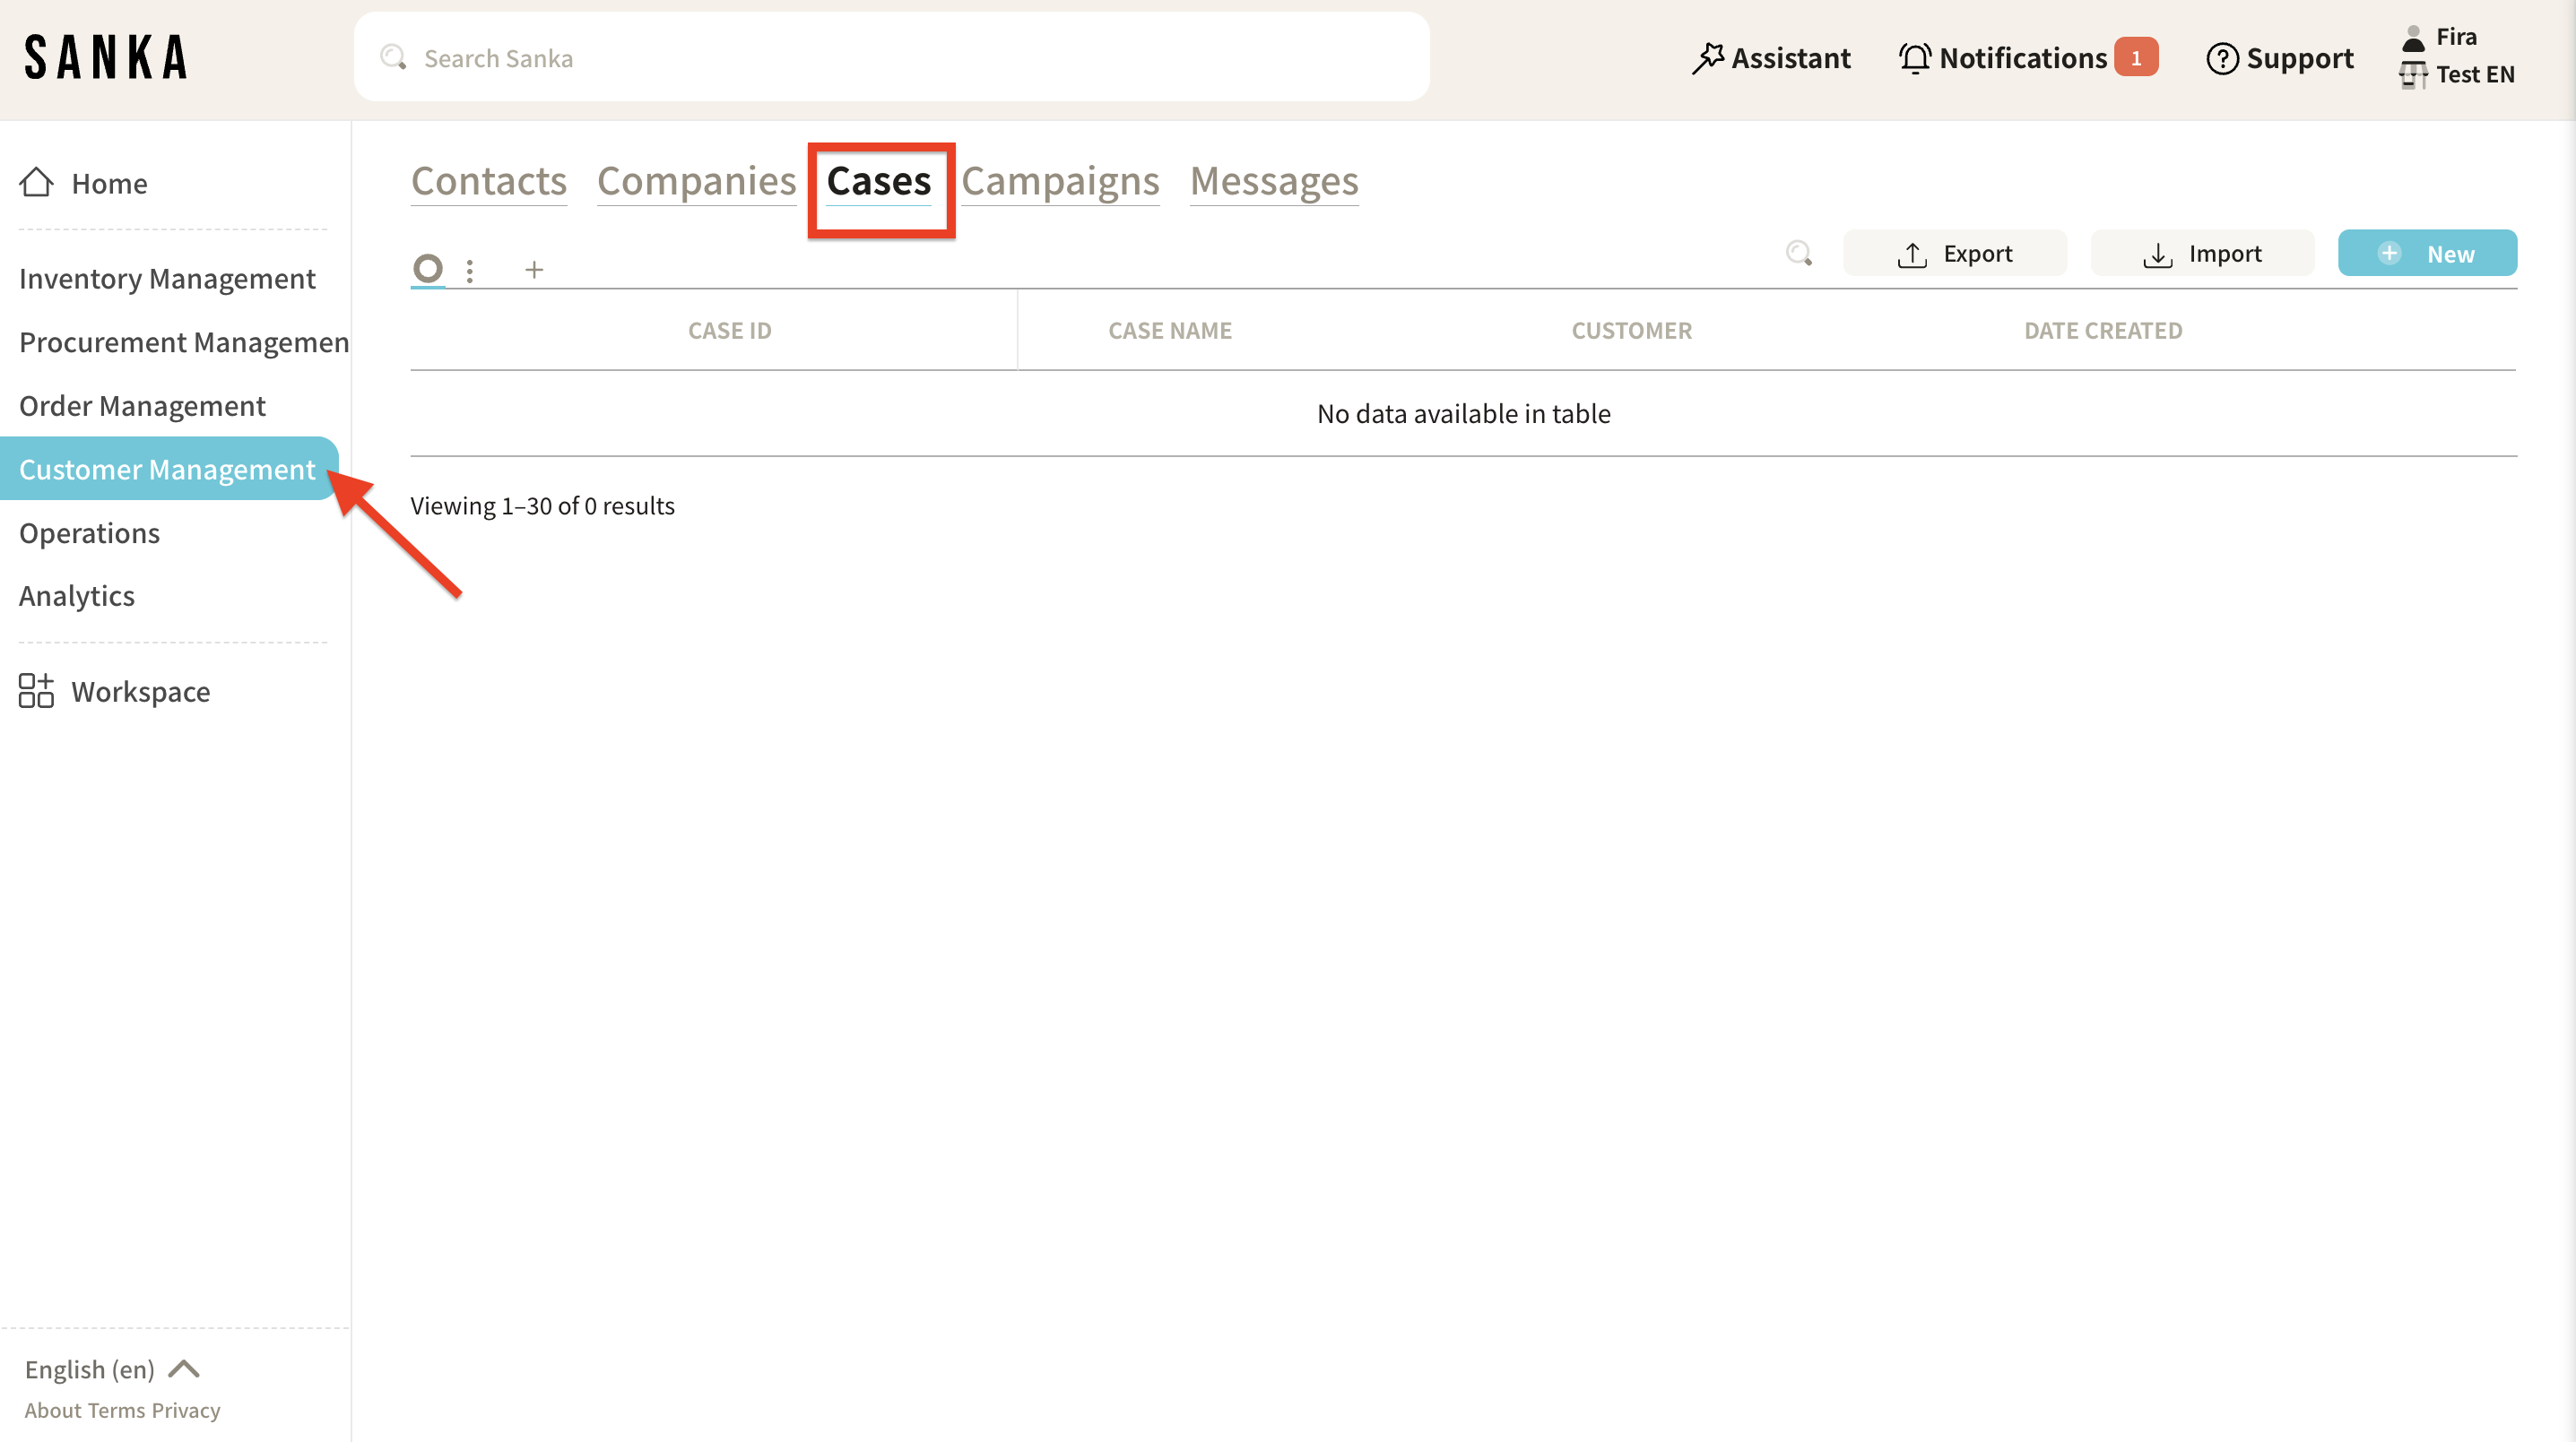The width and height of the screenshot is (2576, 1442).
Task: Add new view with plus icon
Action: 534,270
